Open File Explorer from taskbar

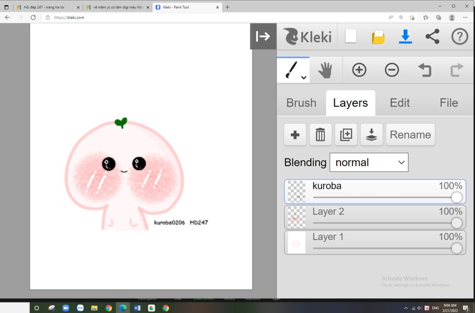(95, 308)
